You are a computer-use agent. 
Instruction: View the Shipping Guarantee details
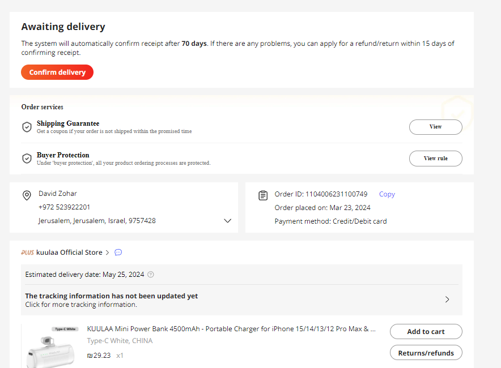435,127
